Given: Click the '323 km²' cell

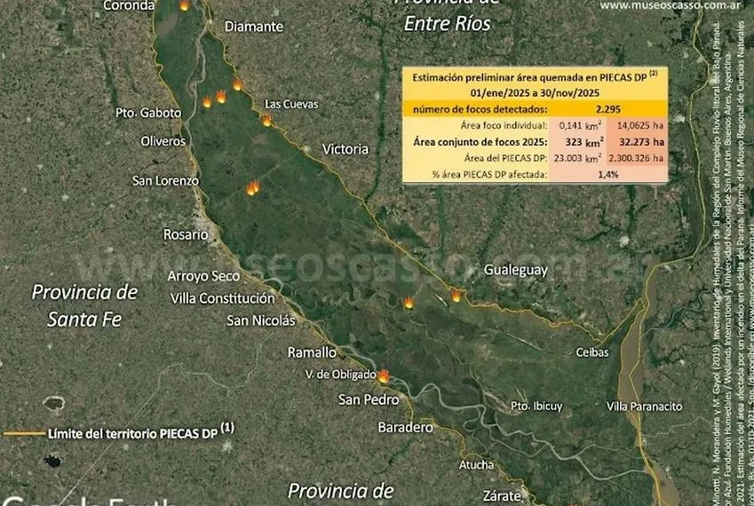Looking at the screenshot, I should (x=584, y=142).
